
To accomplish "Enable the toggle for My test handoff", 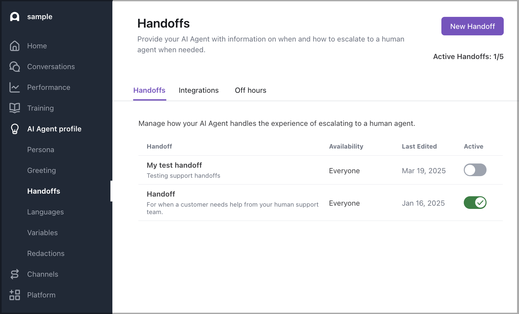I will pyautogui.click(x=475, y=170).
